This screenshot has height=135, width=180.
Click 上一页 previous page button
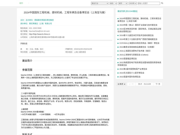click(131, 84)
